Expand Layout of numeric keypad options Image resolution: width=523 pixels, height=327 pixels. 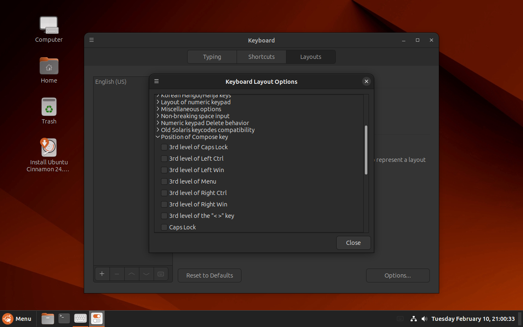coord(158,102)
